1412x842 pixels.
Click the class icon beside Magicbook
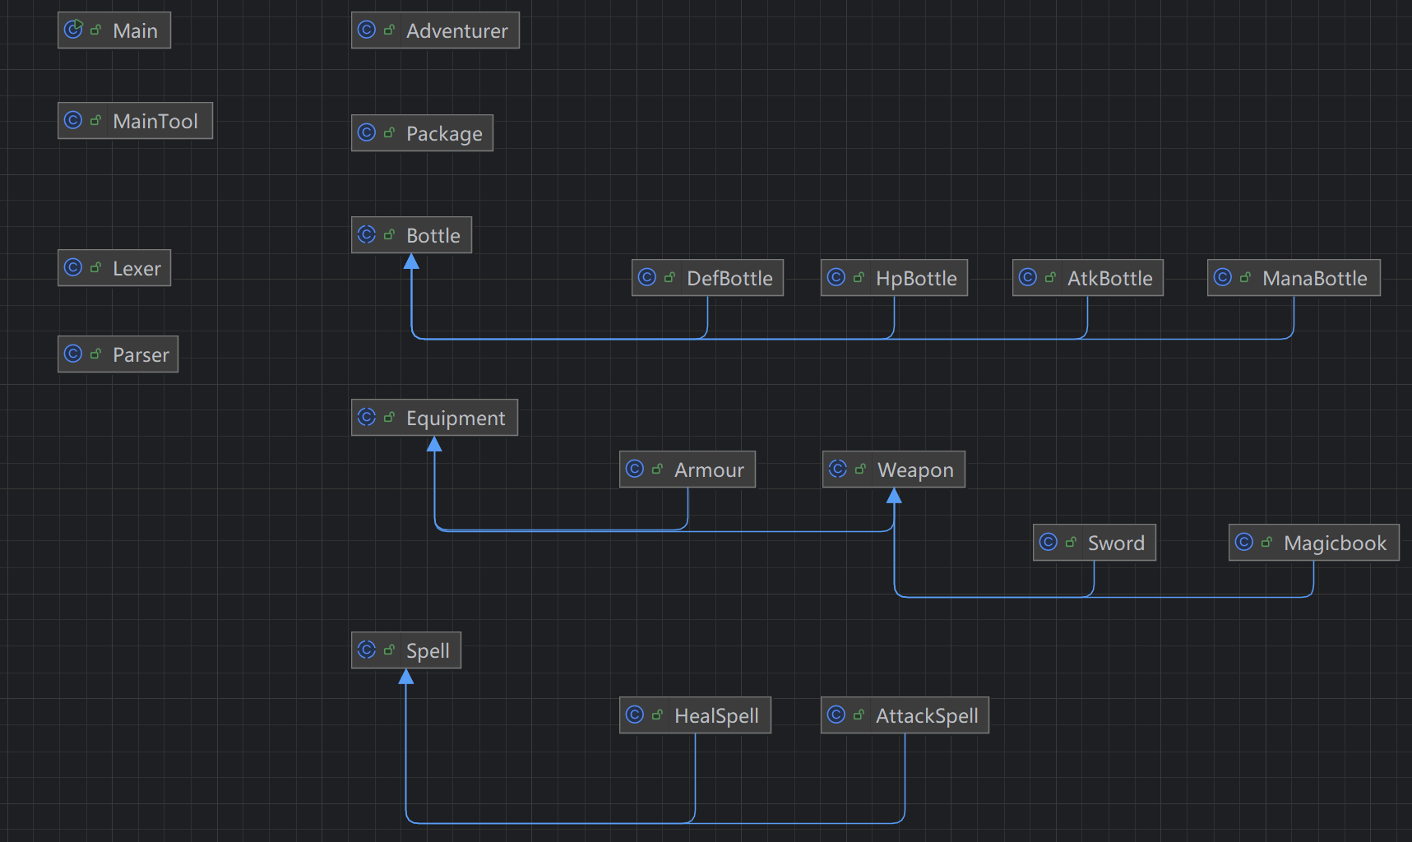(1244, 542)
